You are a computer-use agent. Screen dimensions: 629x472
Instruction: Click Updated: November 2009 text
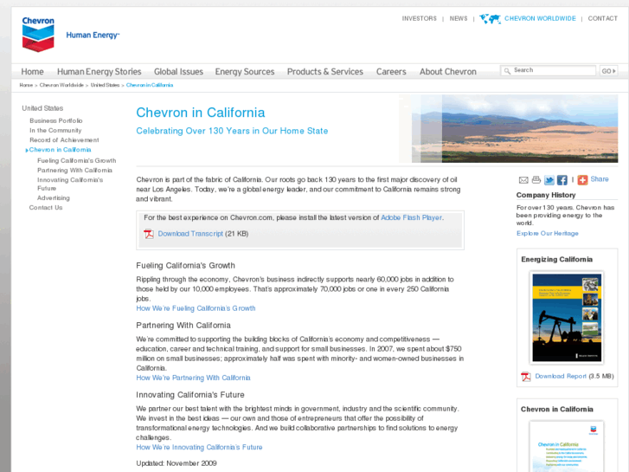177,463
